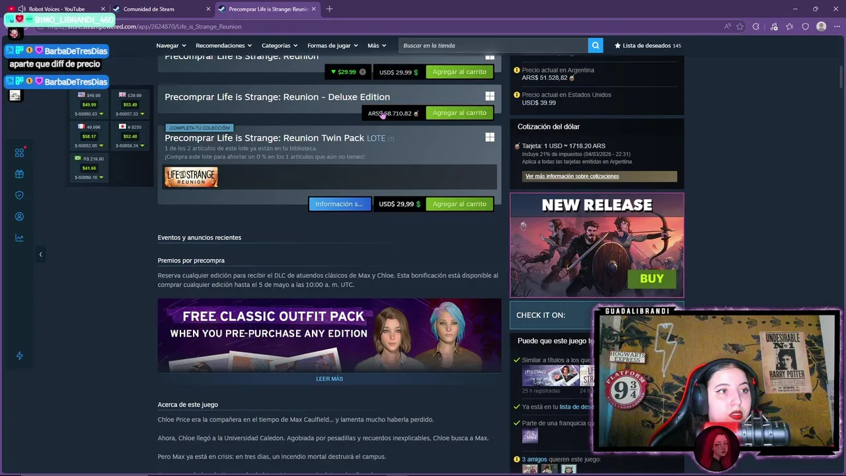
Task: Click the BUY button on New Release ad
Action: click(x=652, y=278)
